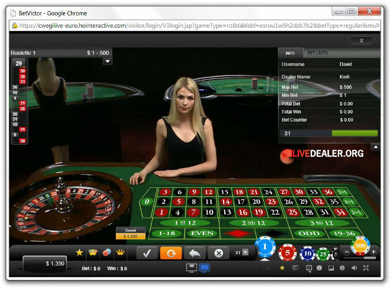This screenshot has height=288, width=392.
Task: Undo last bet with arrow button
Action: (x=195, y=253)
